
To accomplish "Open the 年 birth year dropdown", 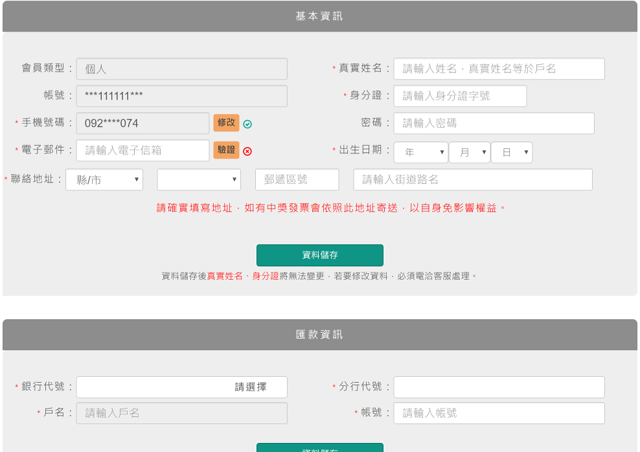I will [420, 153].
